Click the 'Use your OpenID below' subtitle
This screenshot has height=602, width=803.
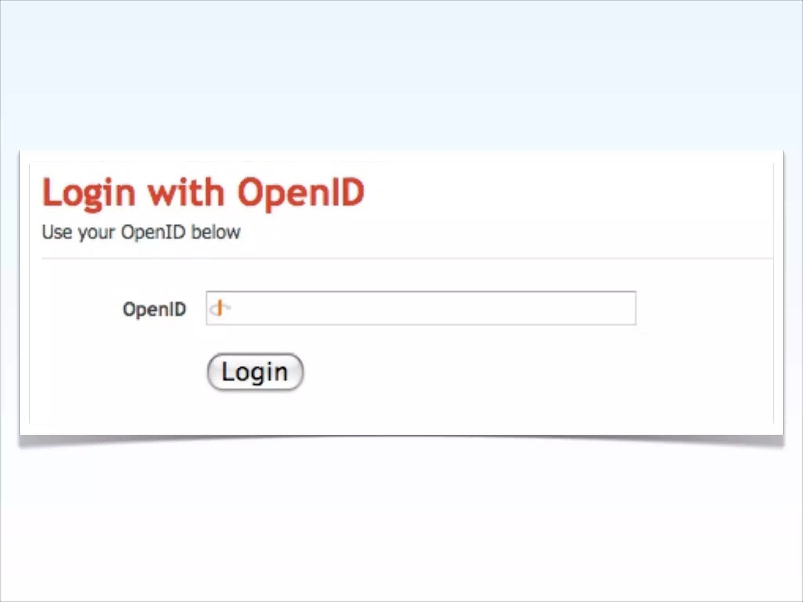141,232
